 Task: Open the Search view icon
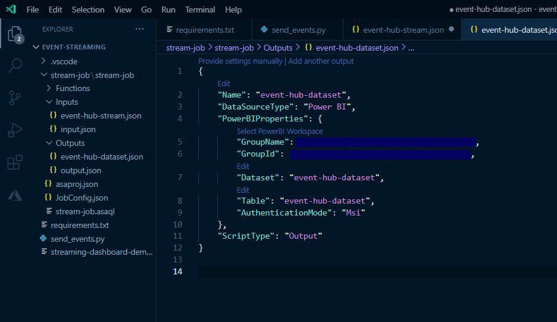(14, 65)
